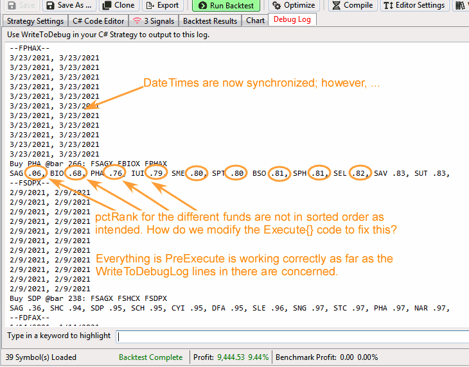
Task: Compile the strategy code
Action: pos(352,6)
